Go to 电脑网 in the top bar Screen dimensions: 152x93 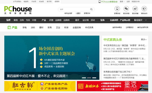click(26, 2)
